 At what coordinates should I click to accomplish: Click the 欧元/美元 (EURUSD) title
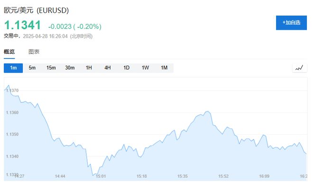click(37, 10)
